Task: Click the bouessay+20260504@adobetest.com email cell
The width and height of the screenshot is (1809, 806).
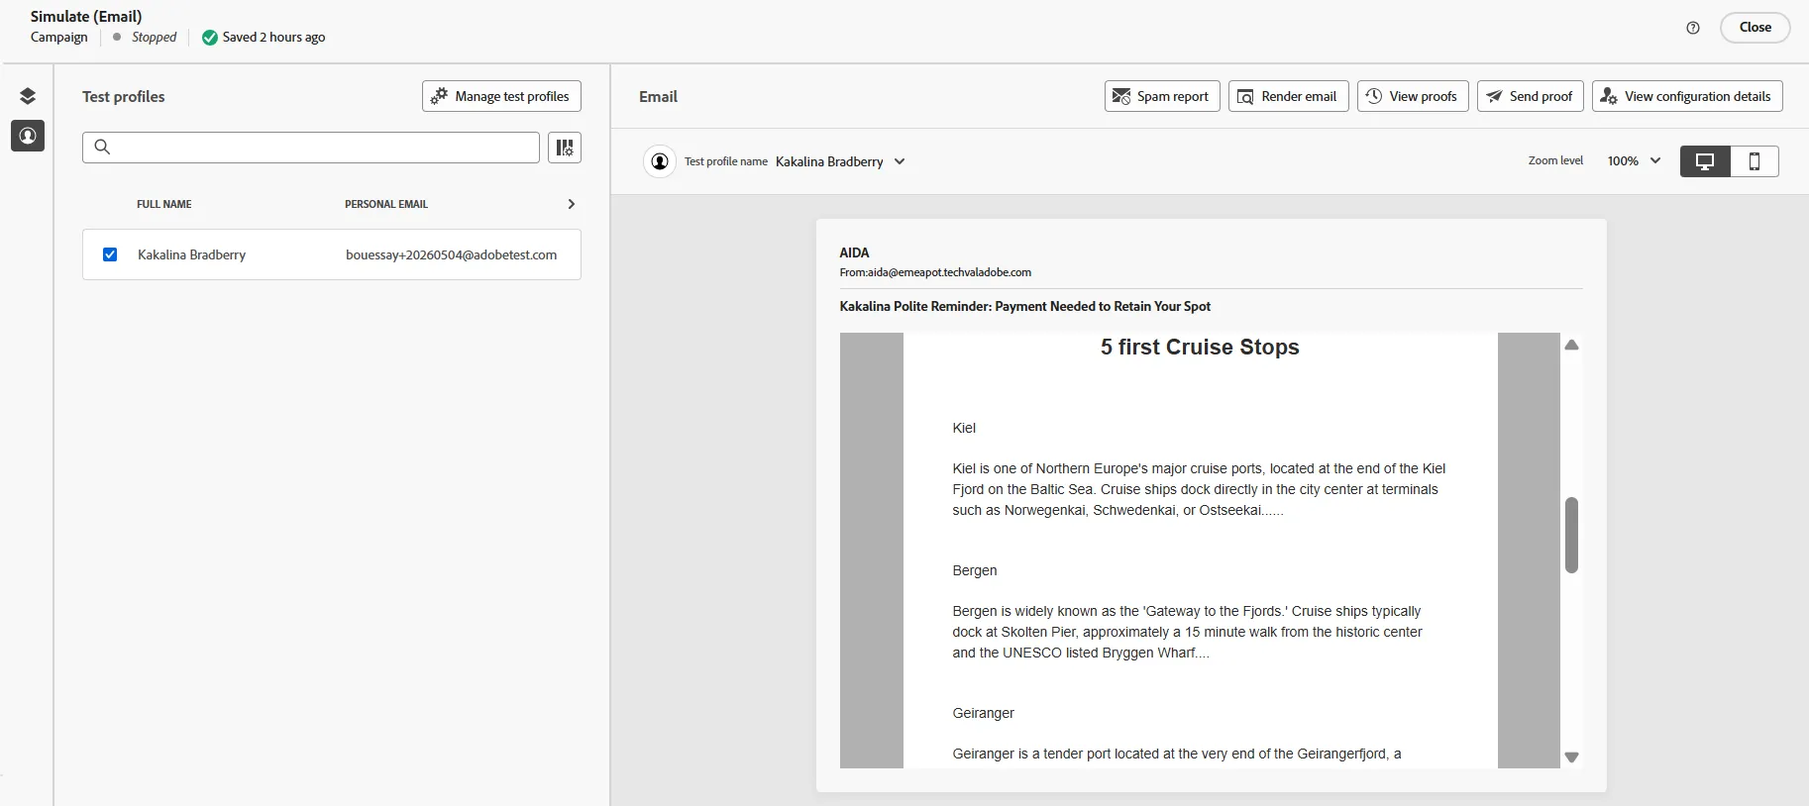Action: (451, 254)
